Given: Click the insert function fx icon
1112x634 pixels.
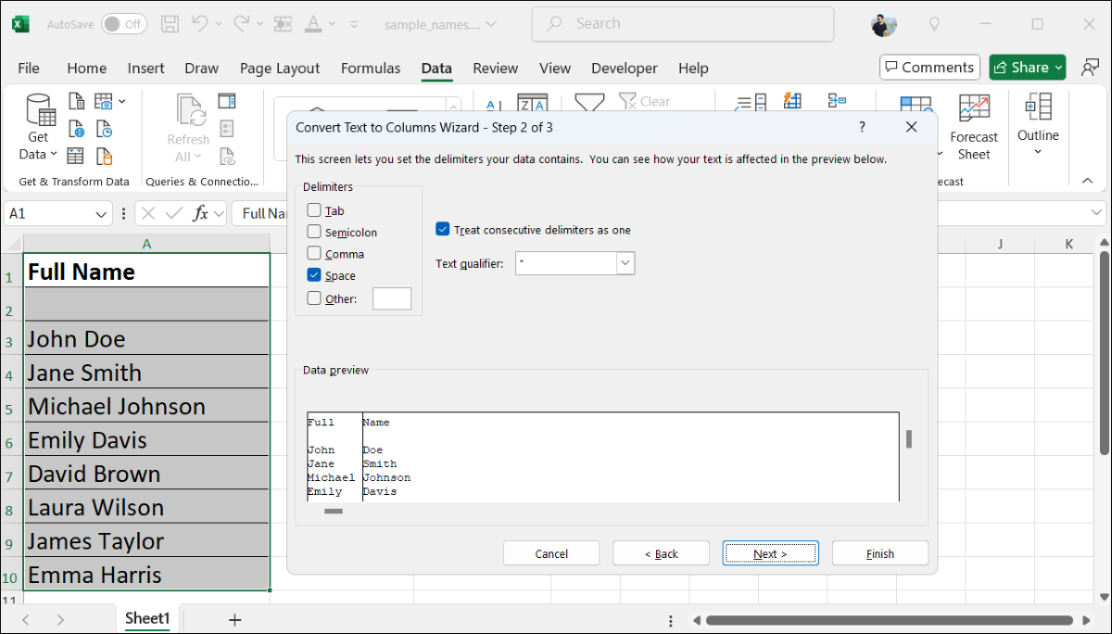Looking at the screenshot, I should point(200,213).
